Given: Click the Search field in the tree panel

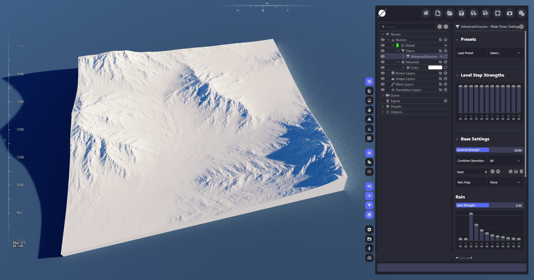Looking at the screenshot, I should pos(409,27).
